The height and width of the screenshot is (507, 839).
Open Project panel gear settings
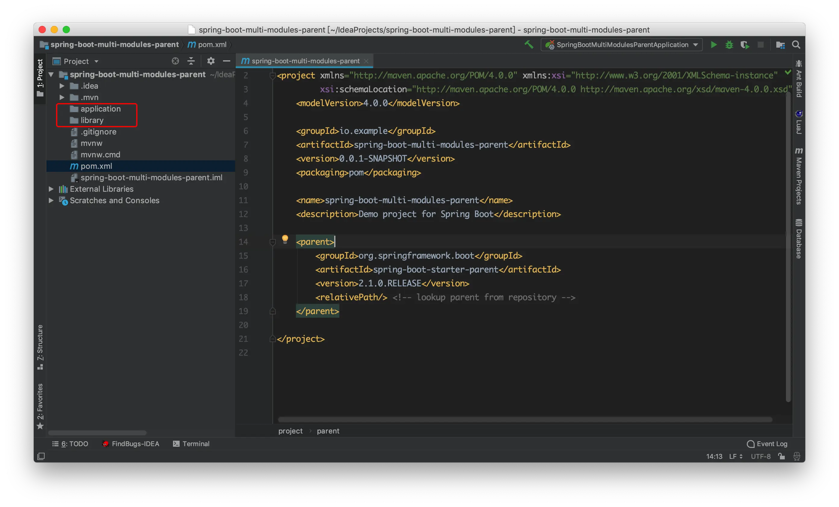coord(211,61)
